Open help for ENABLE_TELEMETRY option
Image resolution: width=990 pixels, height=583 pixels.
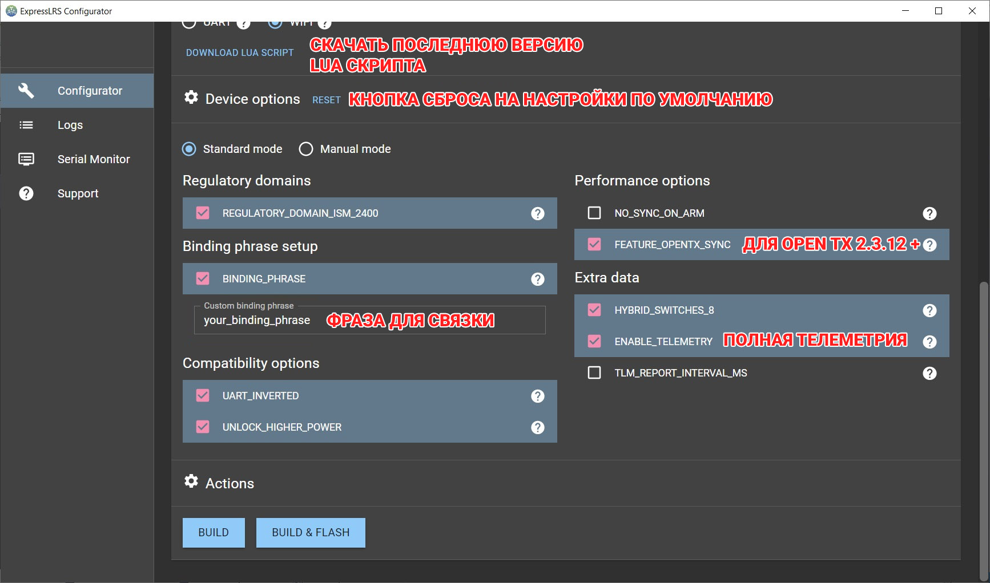pyautogui.click(x=929, y=342)
